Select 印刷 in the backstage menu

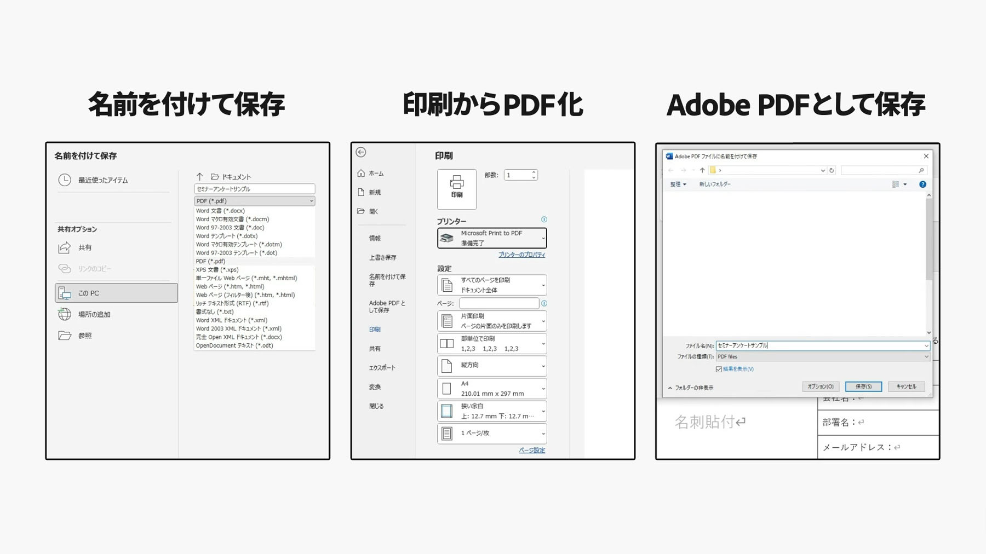(x=375, y=330)
